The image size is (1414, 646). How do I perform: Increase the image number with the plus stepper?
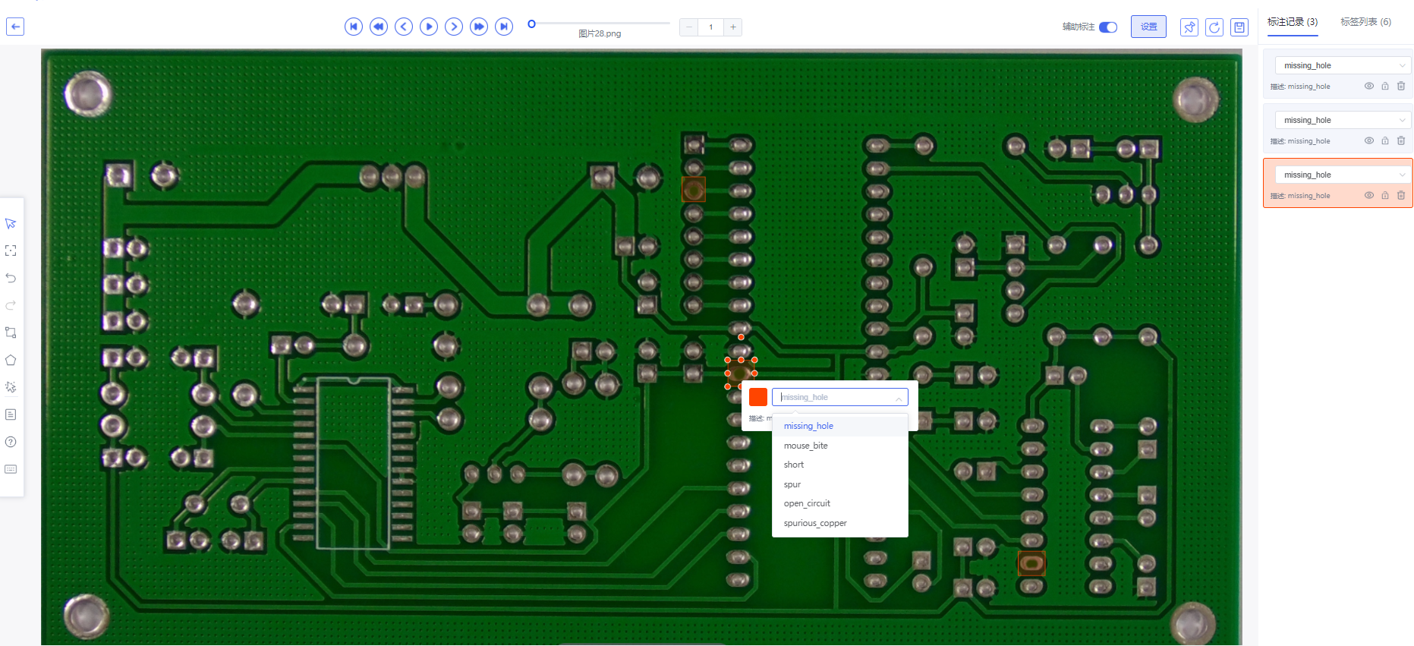[733, 27]
